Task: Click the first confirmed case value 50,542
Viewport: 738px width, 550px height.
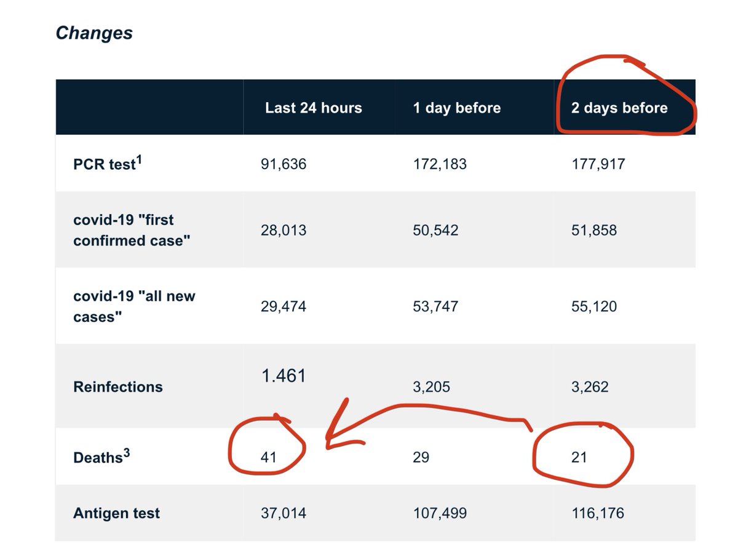Action: point(435,230)
